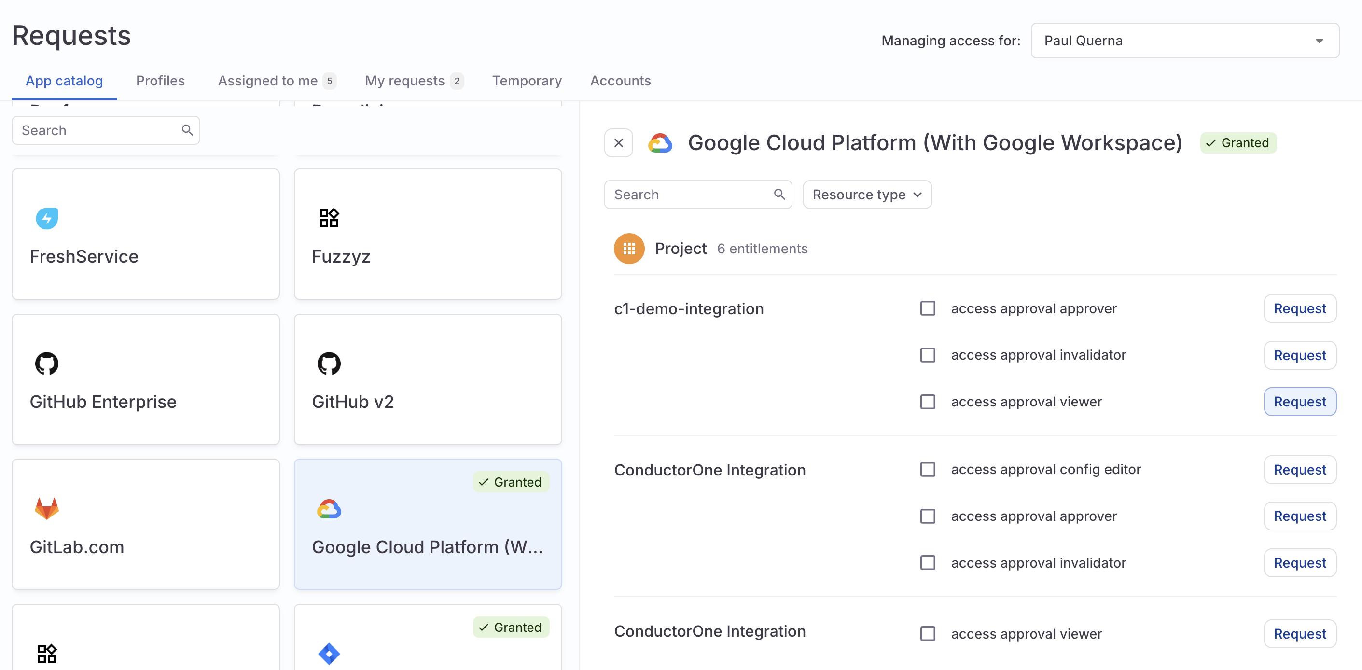This screenshot has width=1362, height=670.
Task: Request access approval config editor entitlement
Action: tap(1299, 470)
